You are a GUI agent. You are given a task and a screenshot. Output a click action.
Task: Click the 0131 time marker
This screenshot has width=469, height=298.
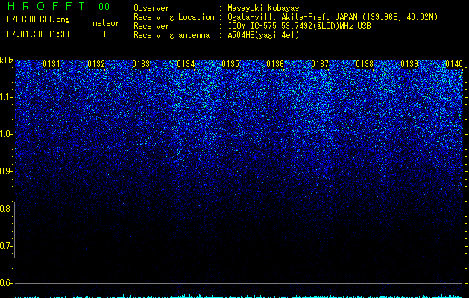(51, 64)
